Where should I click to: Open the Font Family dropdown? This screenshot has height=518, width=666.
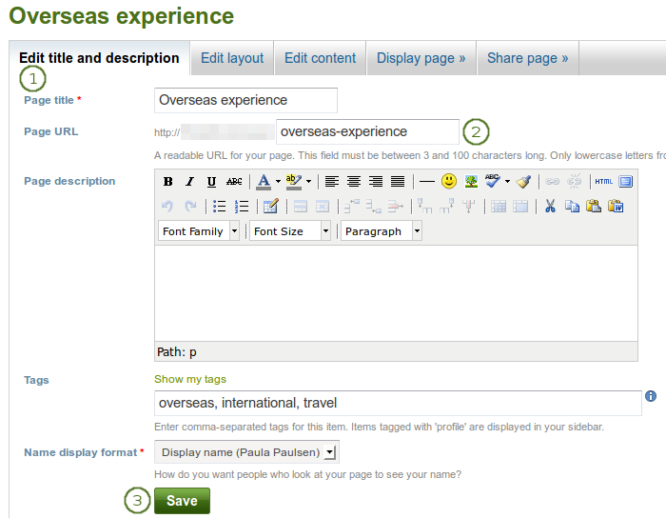point(199,231)
